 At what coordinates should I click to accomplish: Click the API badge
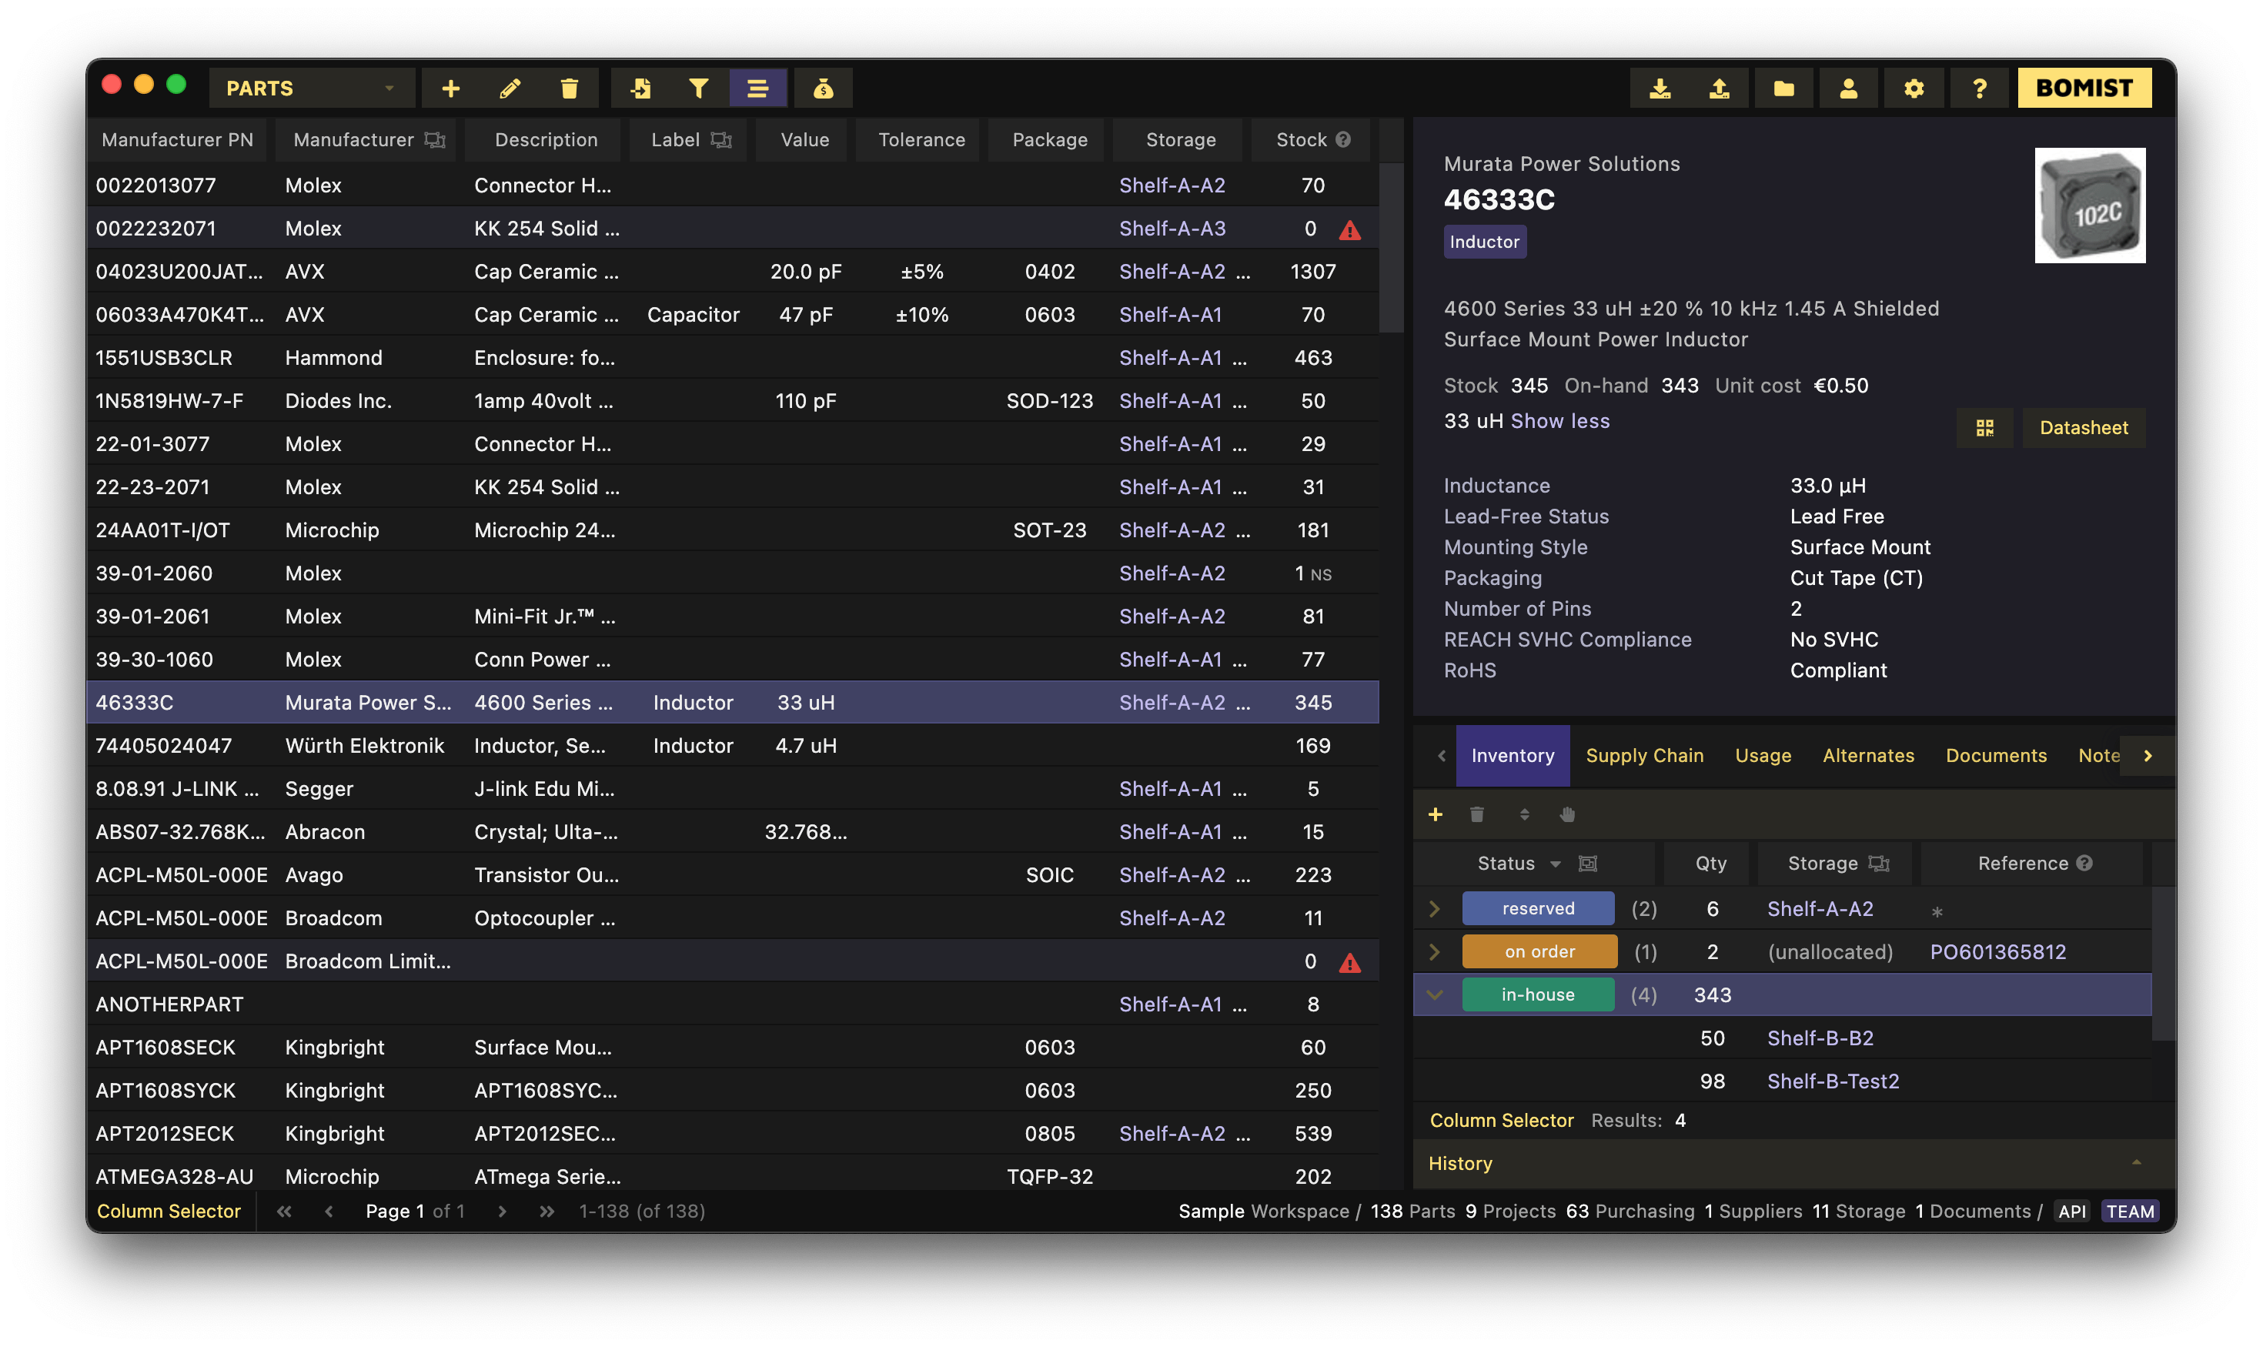(2071, 1211)
